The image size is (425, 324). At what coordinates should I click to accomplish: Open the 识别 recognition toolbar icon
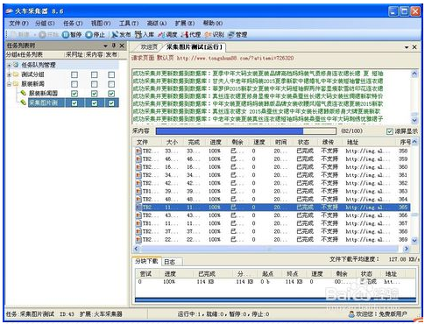208,35
